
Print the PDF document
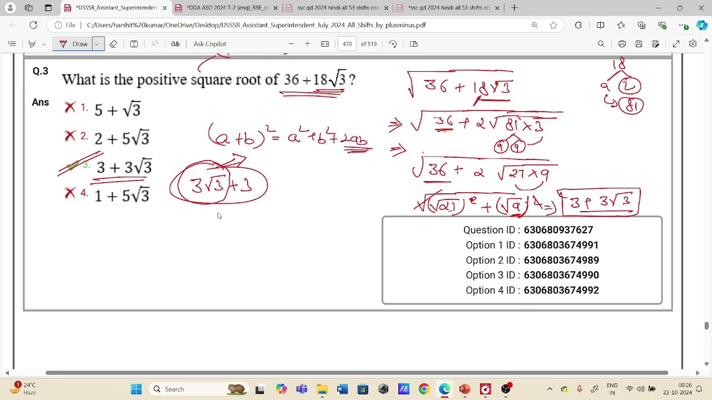[x=622, y=44]
